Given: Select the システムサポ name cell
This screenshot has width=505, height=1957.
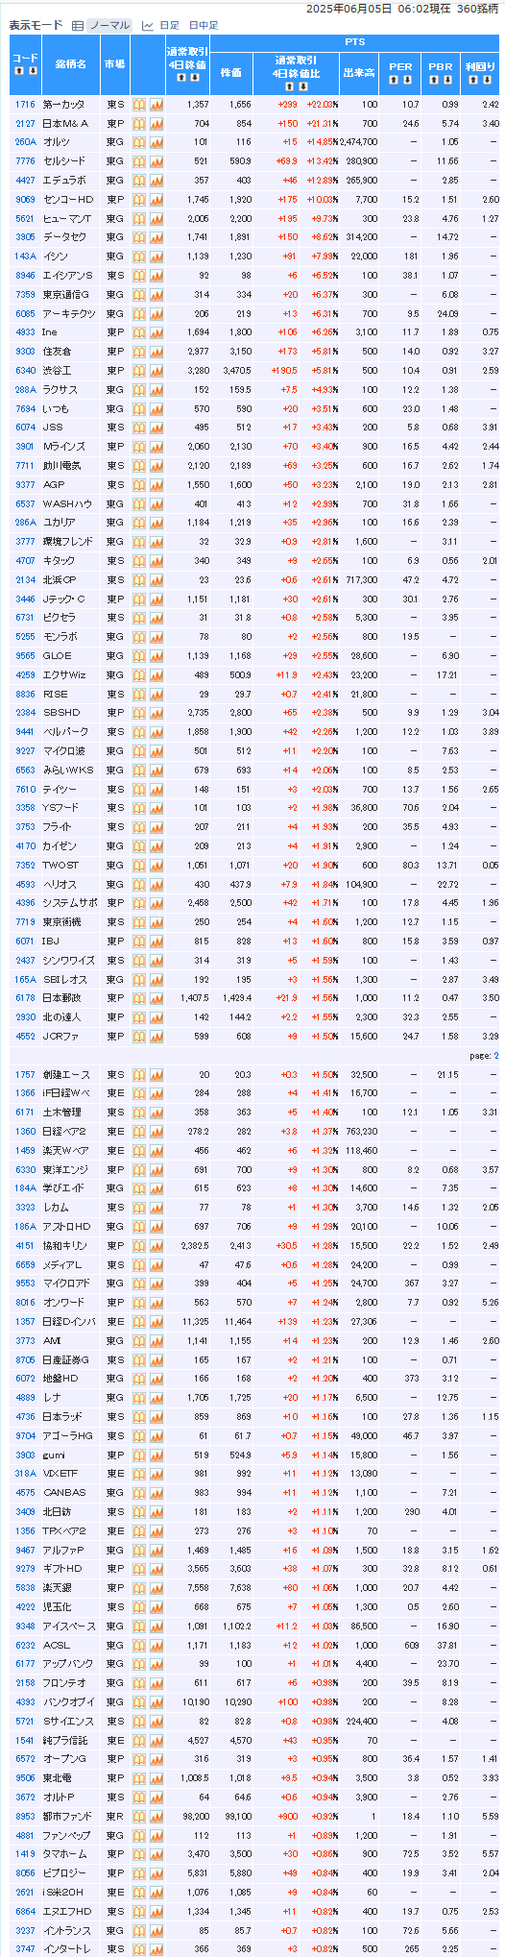Looking at the screenshot, I should (69, 903).
